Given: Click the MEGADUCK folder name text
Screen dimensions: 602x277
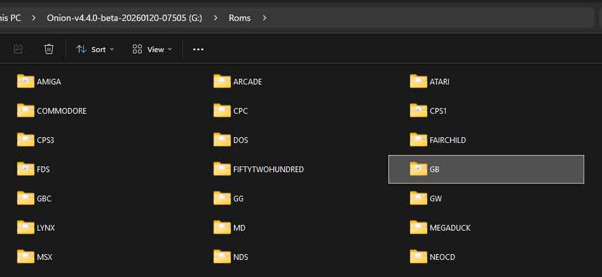Looking at the screenshot, I should pos(450,228).
